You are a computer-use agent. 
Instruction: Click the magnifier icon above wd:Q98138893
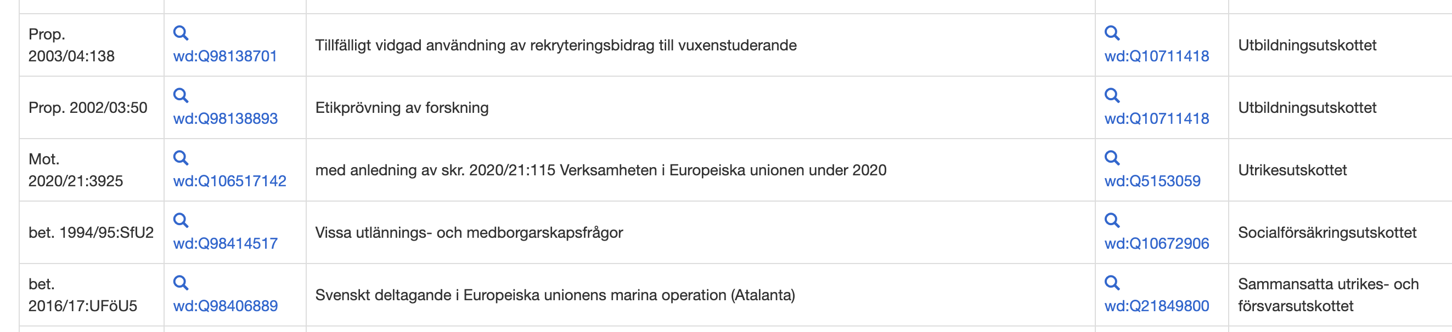coord(181,96)
